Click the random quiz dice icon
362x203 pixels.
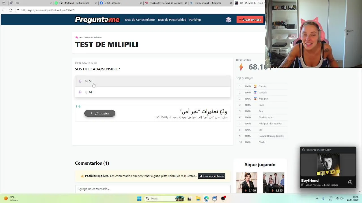pyautogui.click(x=229, y=20)
